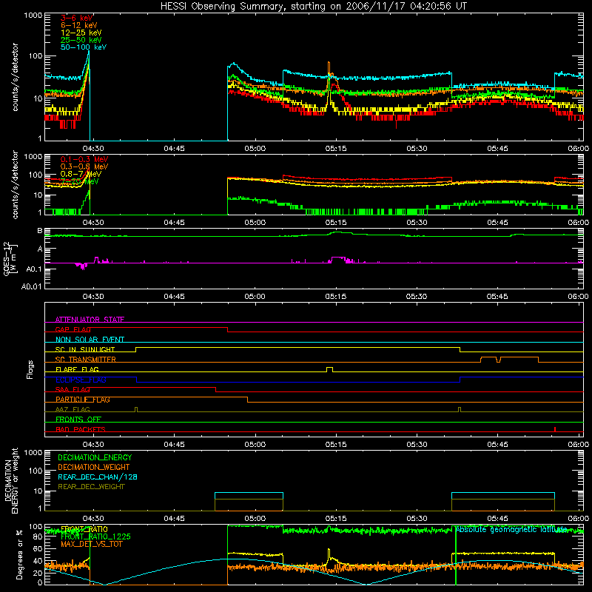Click the A0.1 tick label in GOES panel
The height and width of the screenshot is (592, 592).
(34, 269)
